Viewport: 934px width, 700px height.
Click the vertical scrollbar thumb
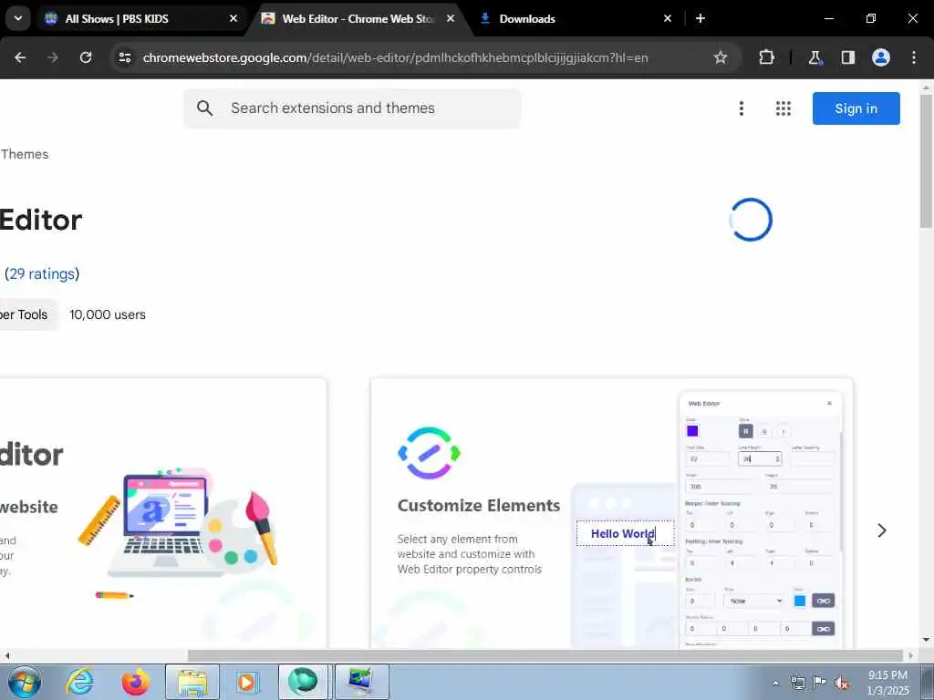click(926, 160)
